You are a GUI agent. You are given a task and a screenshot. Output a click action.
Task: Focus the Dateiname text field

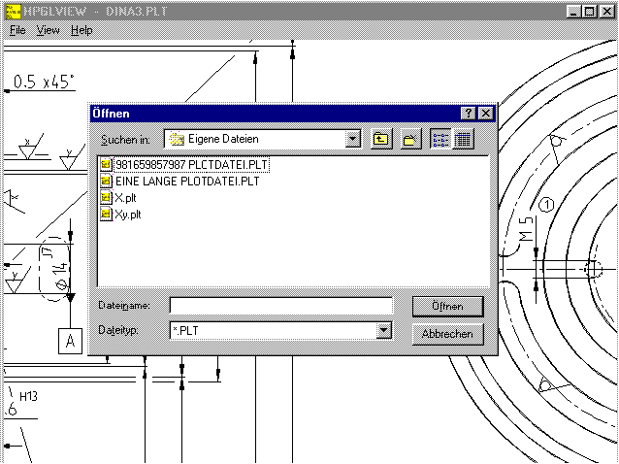[280, 306]
